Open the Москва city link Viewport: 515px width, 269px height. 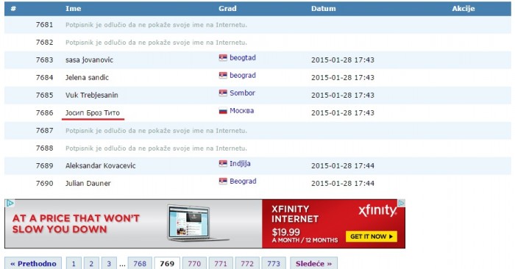pyautogui.click(x=242, y=111)
